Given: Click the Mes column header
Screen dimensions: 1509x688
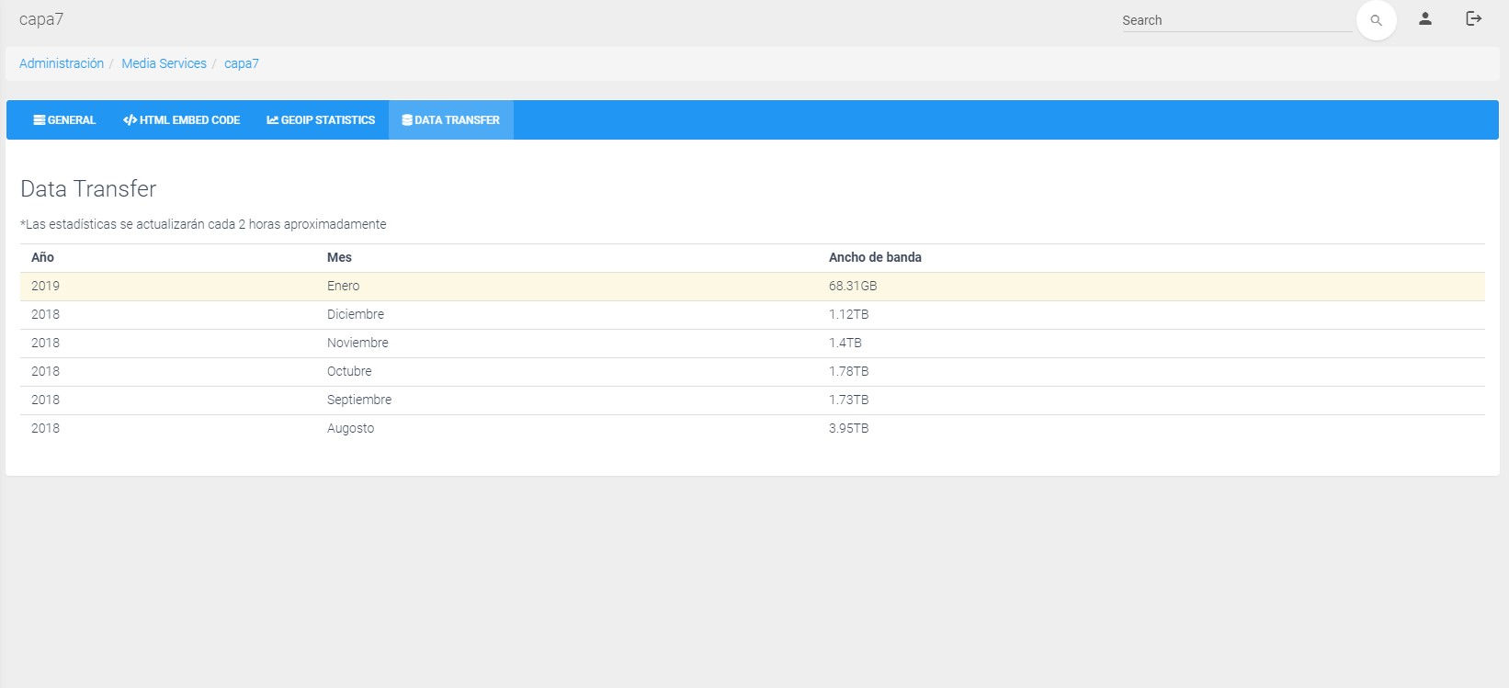Looking at the screenshot, I should pyautogui.click(x=339, y=257).
